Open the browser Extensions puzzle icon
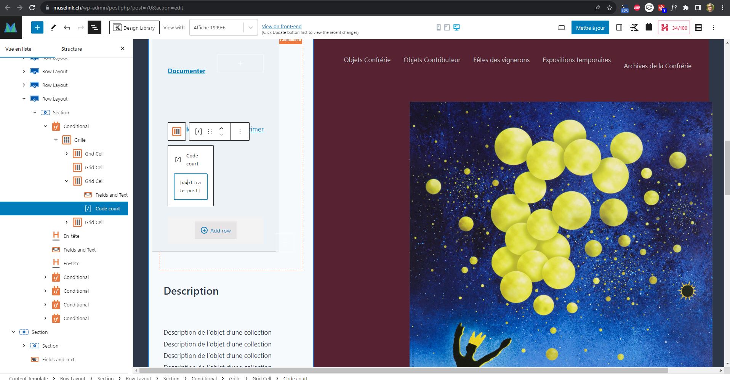This screenshot has width=730, height=380. 686,8
